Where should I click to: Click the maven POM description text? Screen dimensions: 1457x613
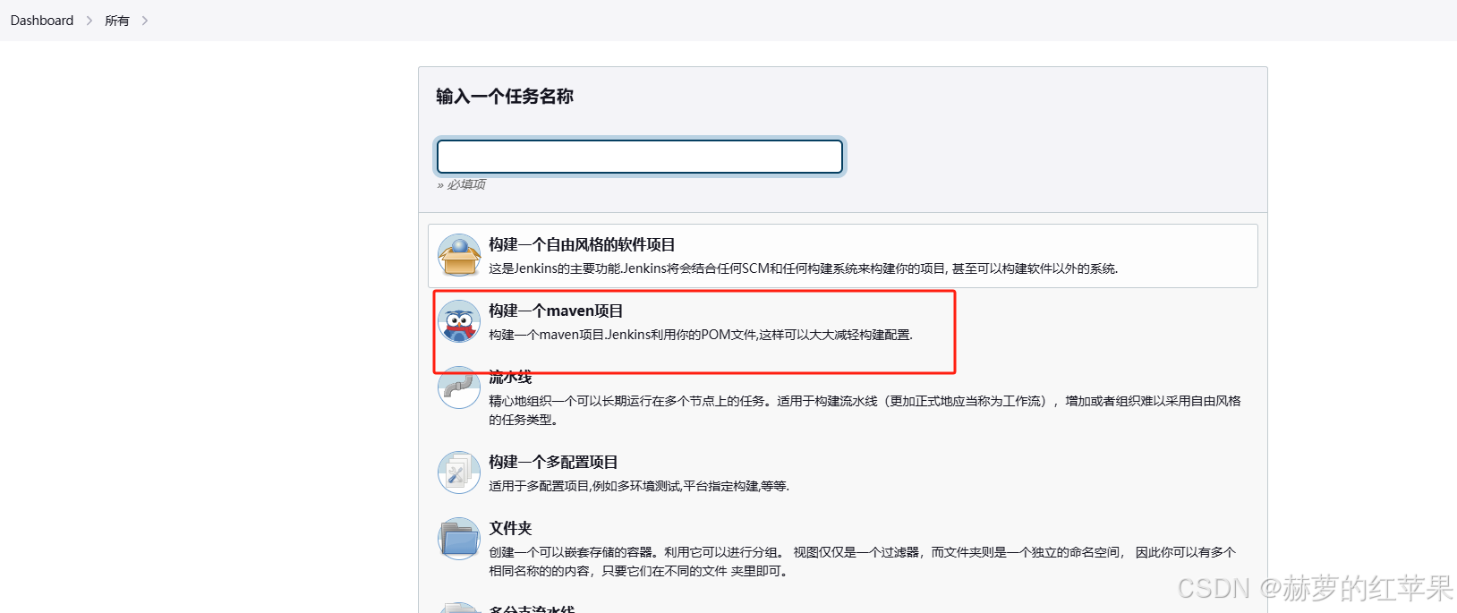701,335
